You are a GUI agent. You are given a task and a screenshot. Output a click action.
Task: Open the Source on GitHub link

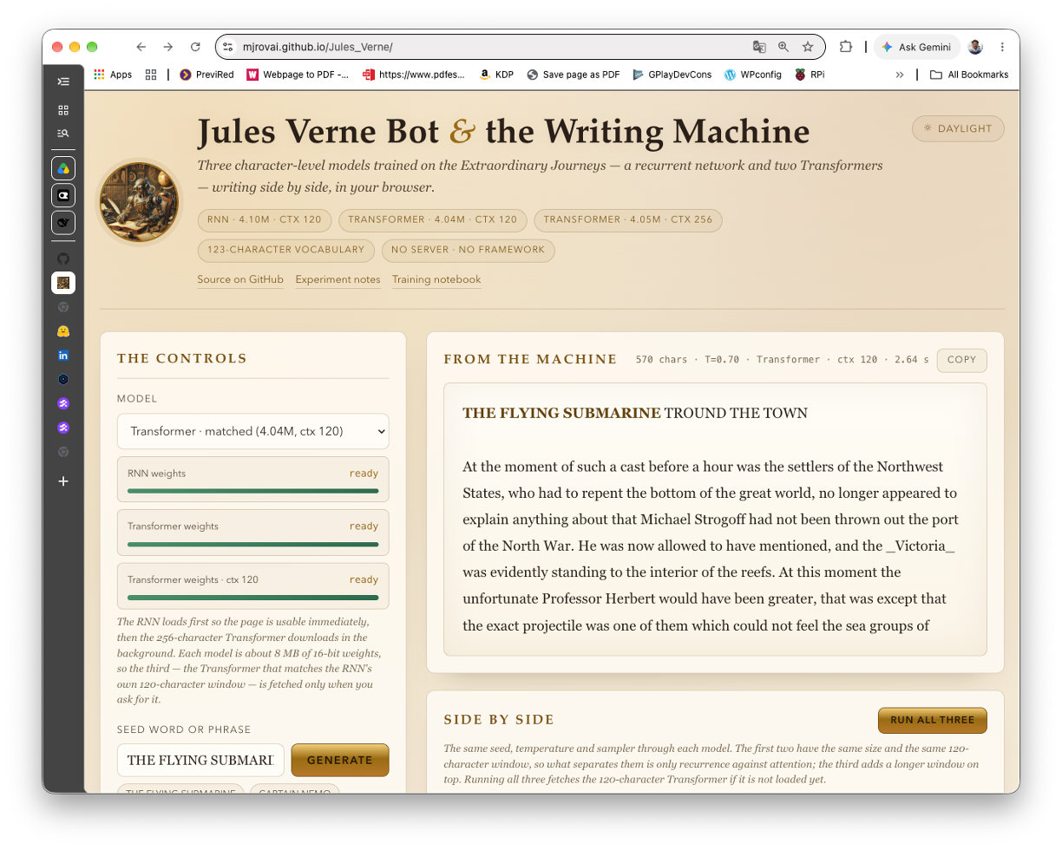point(240,279)
